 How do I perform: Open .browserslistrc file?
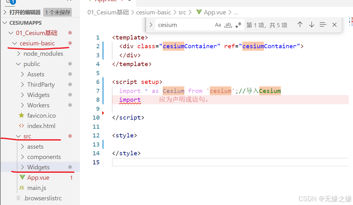pos(43,198)
